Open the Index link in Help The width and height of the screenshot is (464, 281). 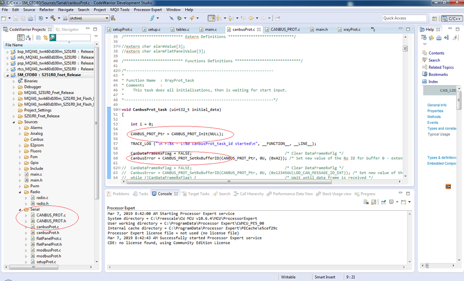(433, 81)
